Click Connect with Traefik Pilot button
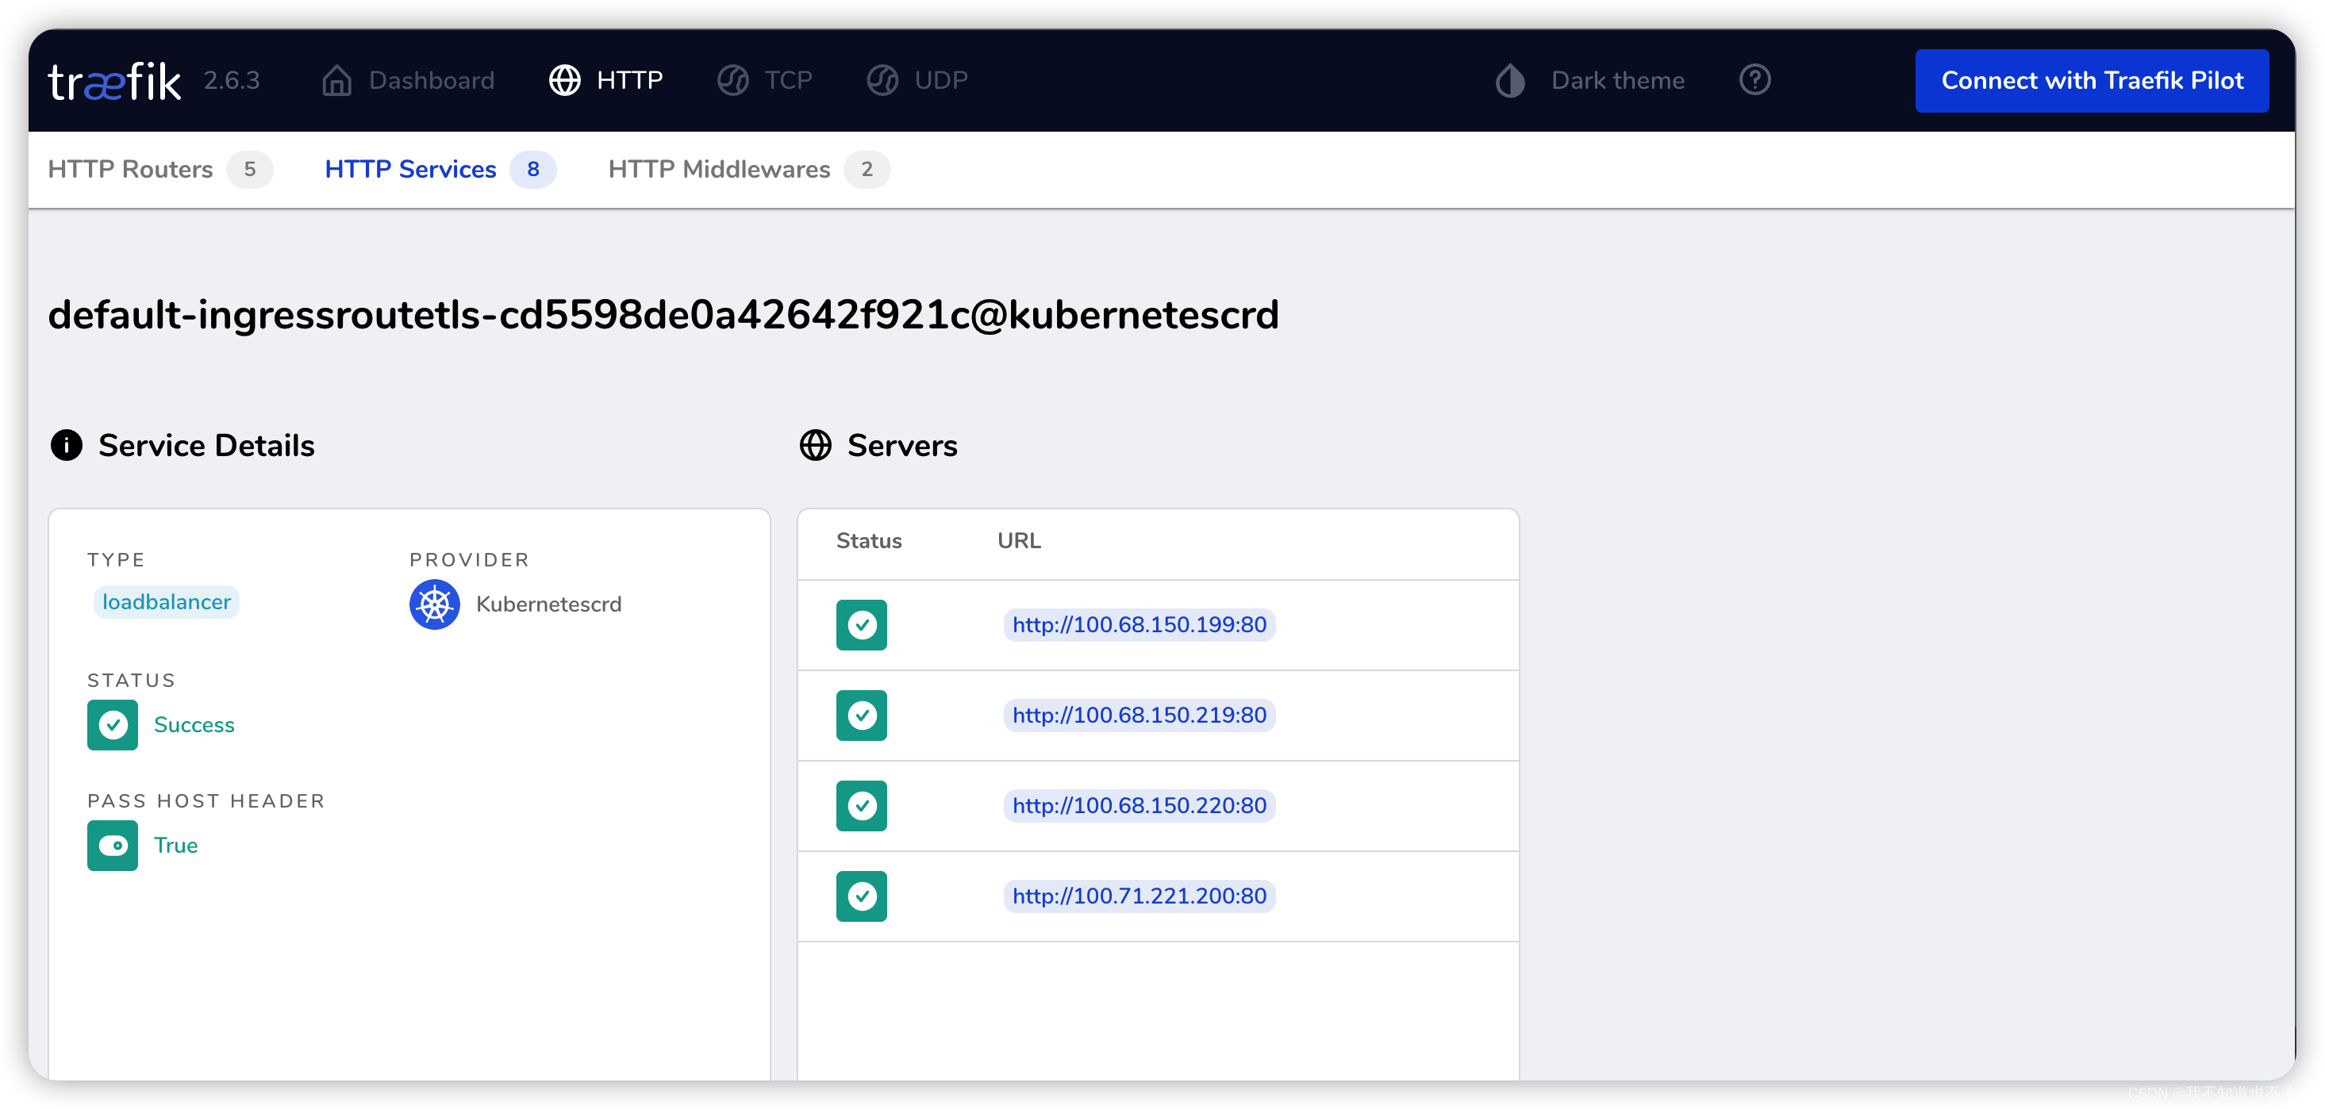 pos(2091,81)
